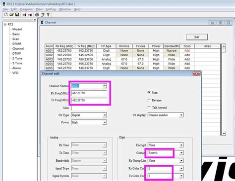Click the Bandwidth column header
The image size is (235, 181).
pos(172,46)
